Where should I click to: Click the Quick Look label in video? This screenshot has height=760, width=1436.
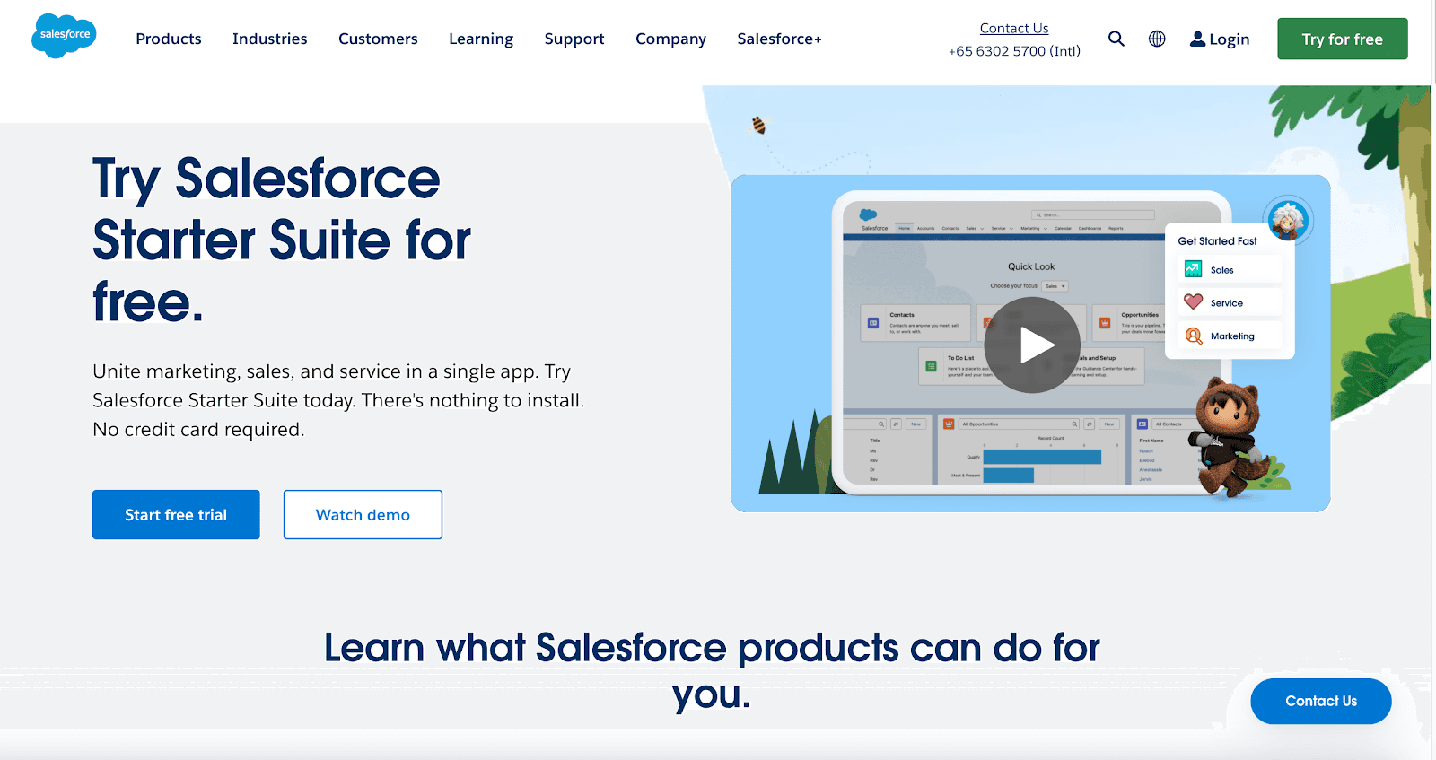point(1031,266)
